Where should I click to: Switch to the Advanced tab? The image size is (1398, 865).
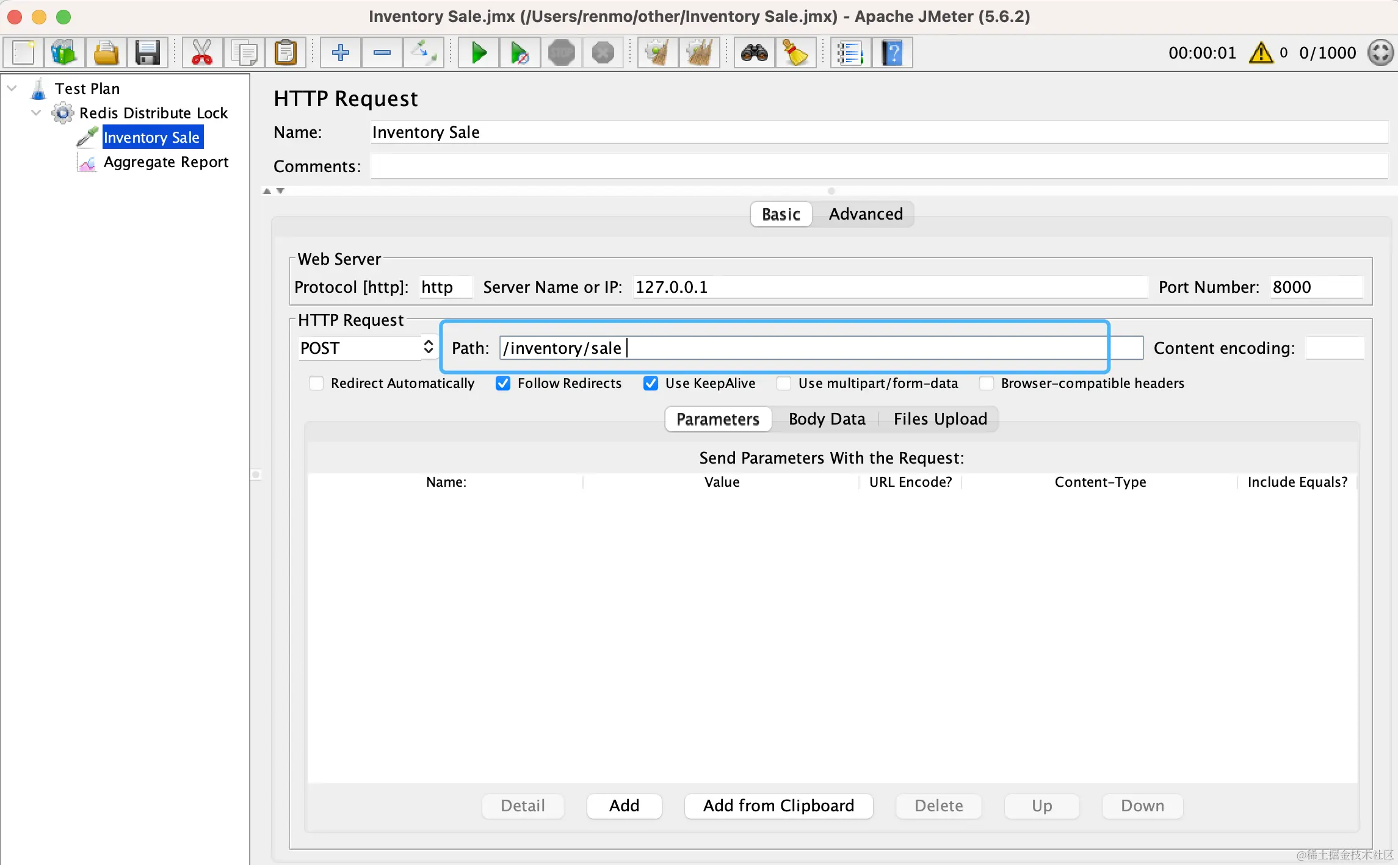click(x=866, y=214)
